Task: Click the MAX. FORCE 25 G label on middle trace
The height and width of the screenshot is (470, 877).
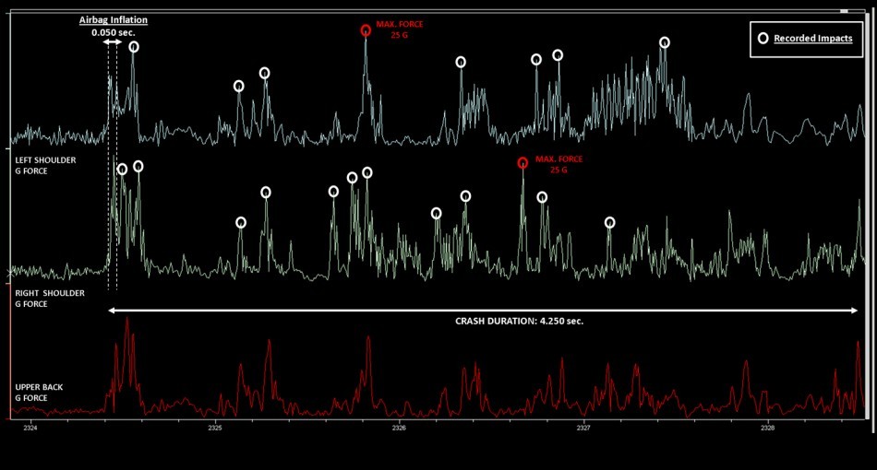Action: (559, 164)
